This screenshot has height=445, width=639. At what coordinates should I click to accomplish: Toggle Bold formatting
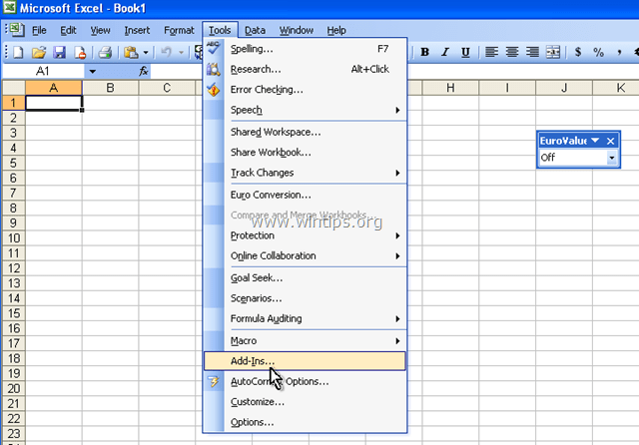pos(424,52)
